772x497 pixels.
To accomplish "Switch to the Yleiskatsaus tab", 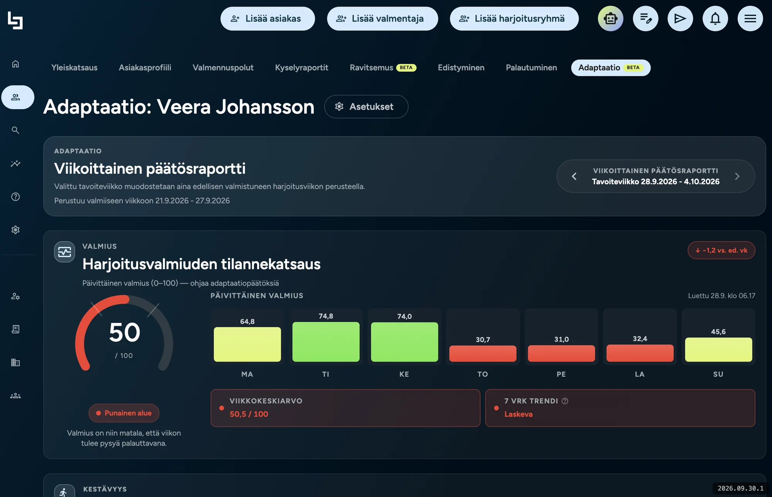I will tap(74, 68).
